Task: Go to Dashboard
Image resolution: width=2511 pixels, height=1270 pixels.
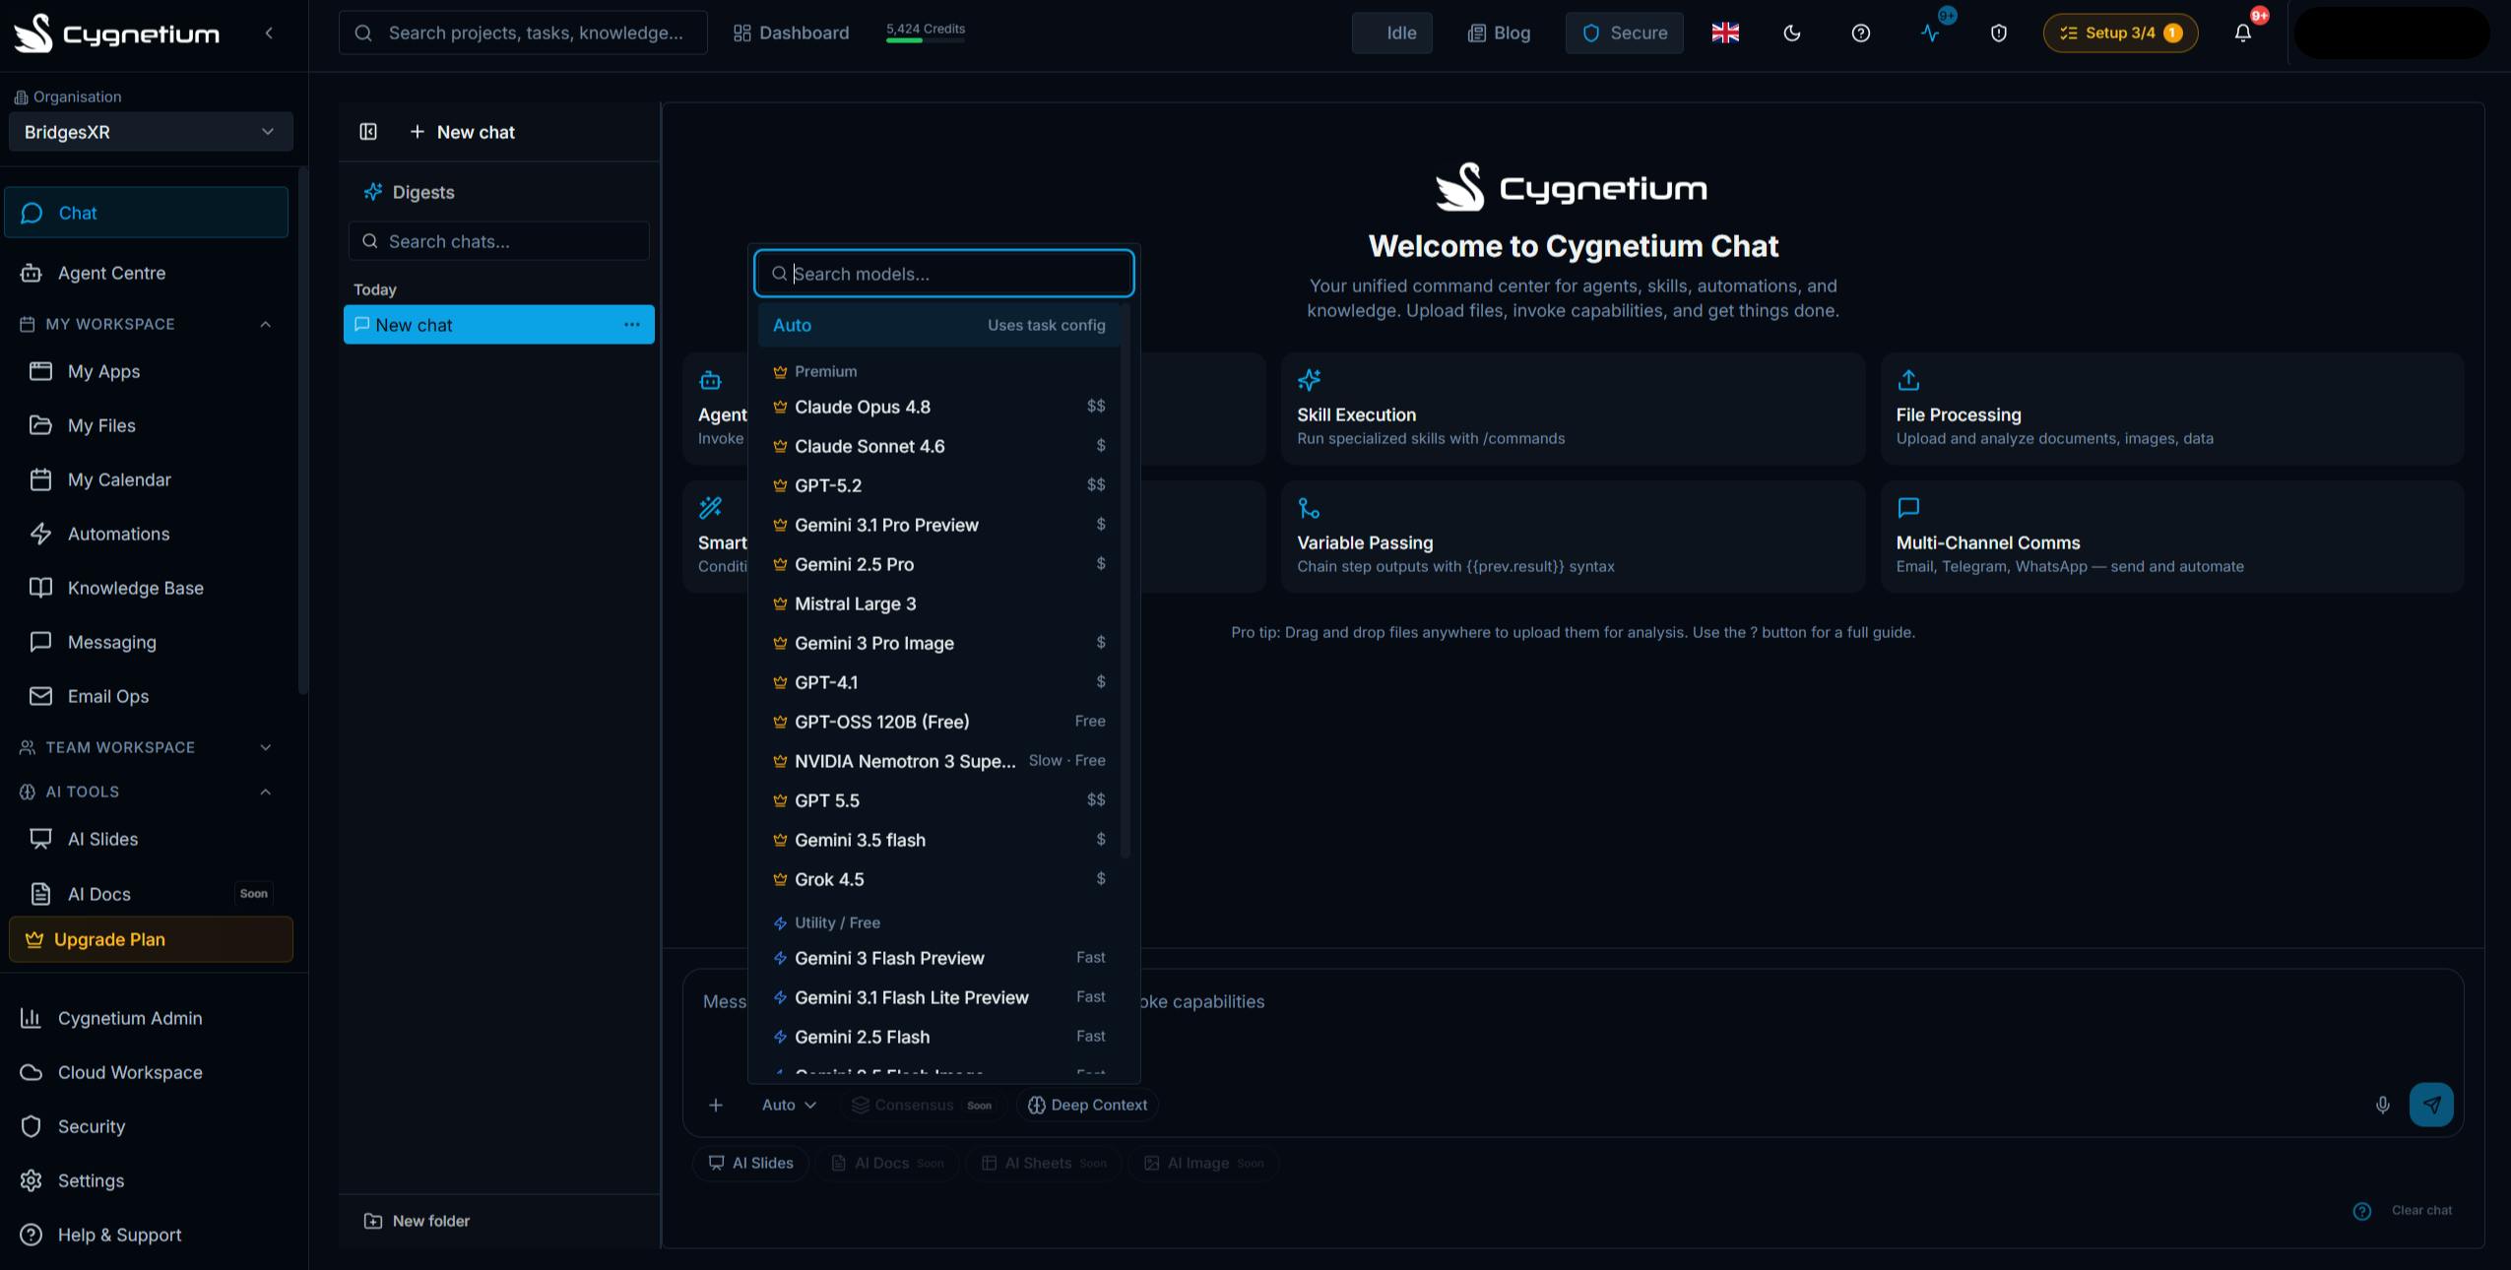Action: [791, 33]
